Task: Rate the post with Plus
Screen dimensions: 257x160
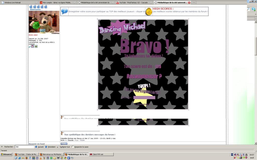Action: (x=77, y=140)
